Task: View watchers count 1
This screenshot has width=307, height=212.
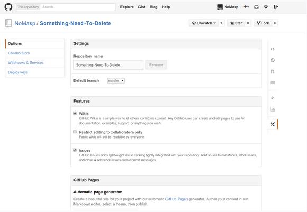Action: 221,23
